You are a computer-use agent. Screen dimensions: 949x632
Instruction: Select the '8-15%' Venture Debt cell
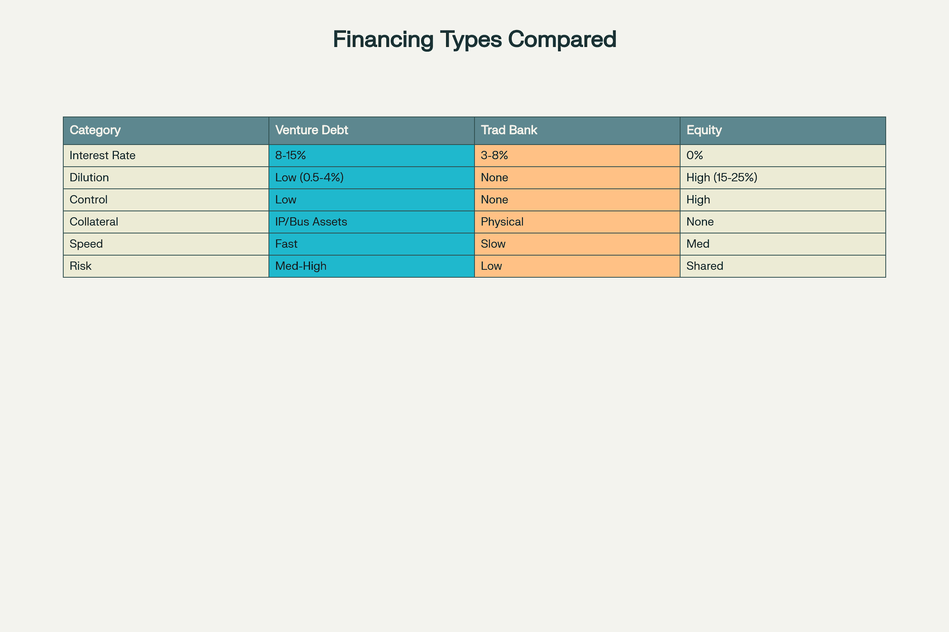291,156
